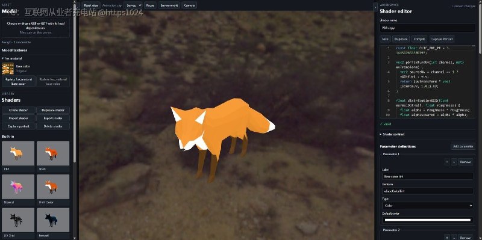482x240 pixels.
Task: Open the Environment settings
Action: tap(169, 5)
